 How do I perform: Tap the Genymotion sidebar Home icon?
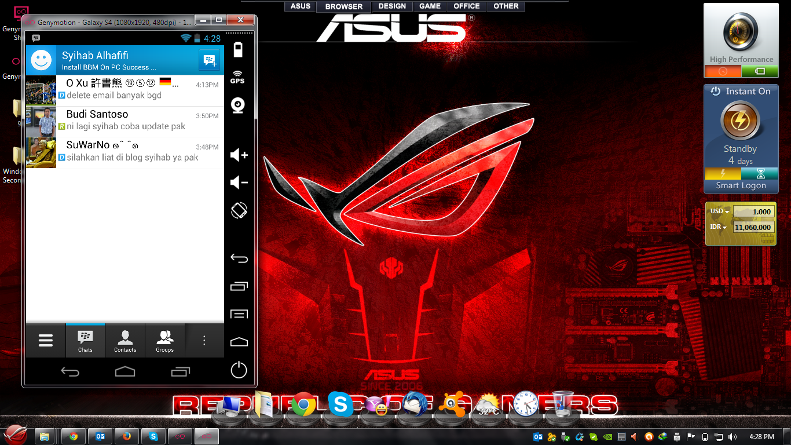coord(239,342)
